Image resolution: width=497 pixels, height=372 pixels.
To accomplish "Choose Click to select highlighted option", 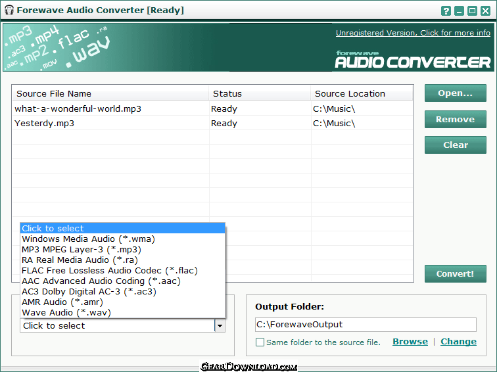I will 122,229.
